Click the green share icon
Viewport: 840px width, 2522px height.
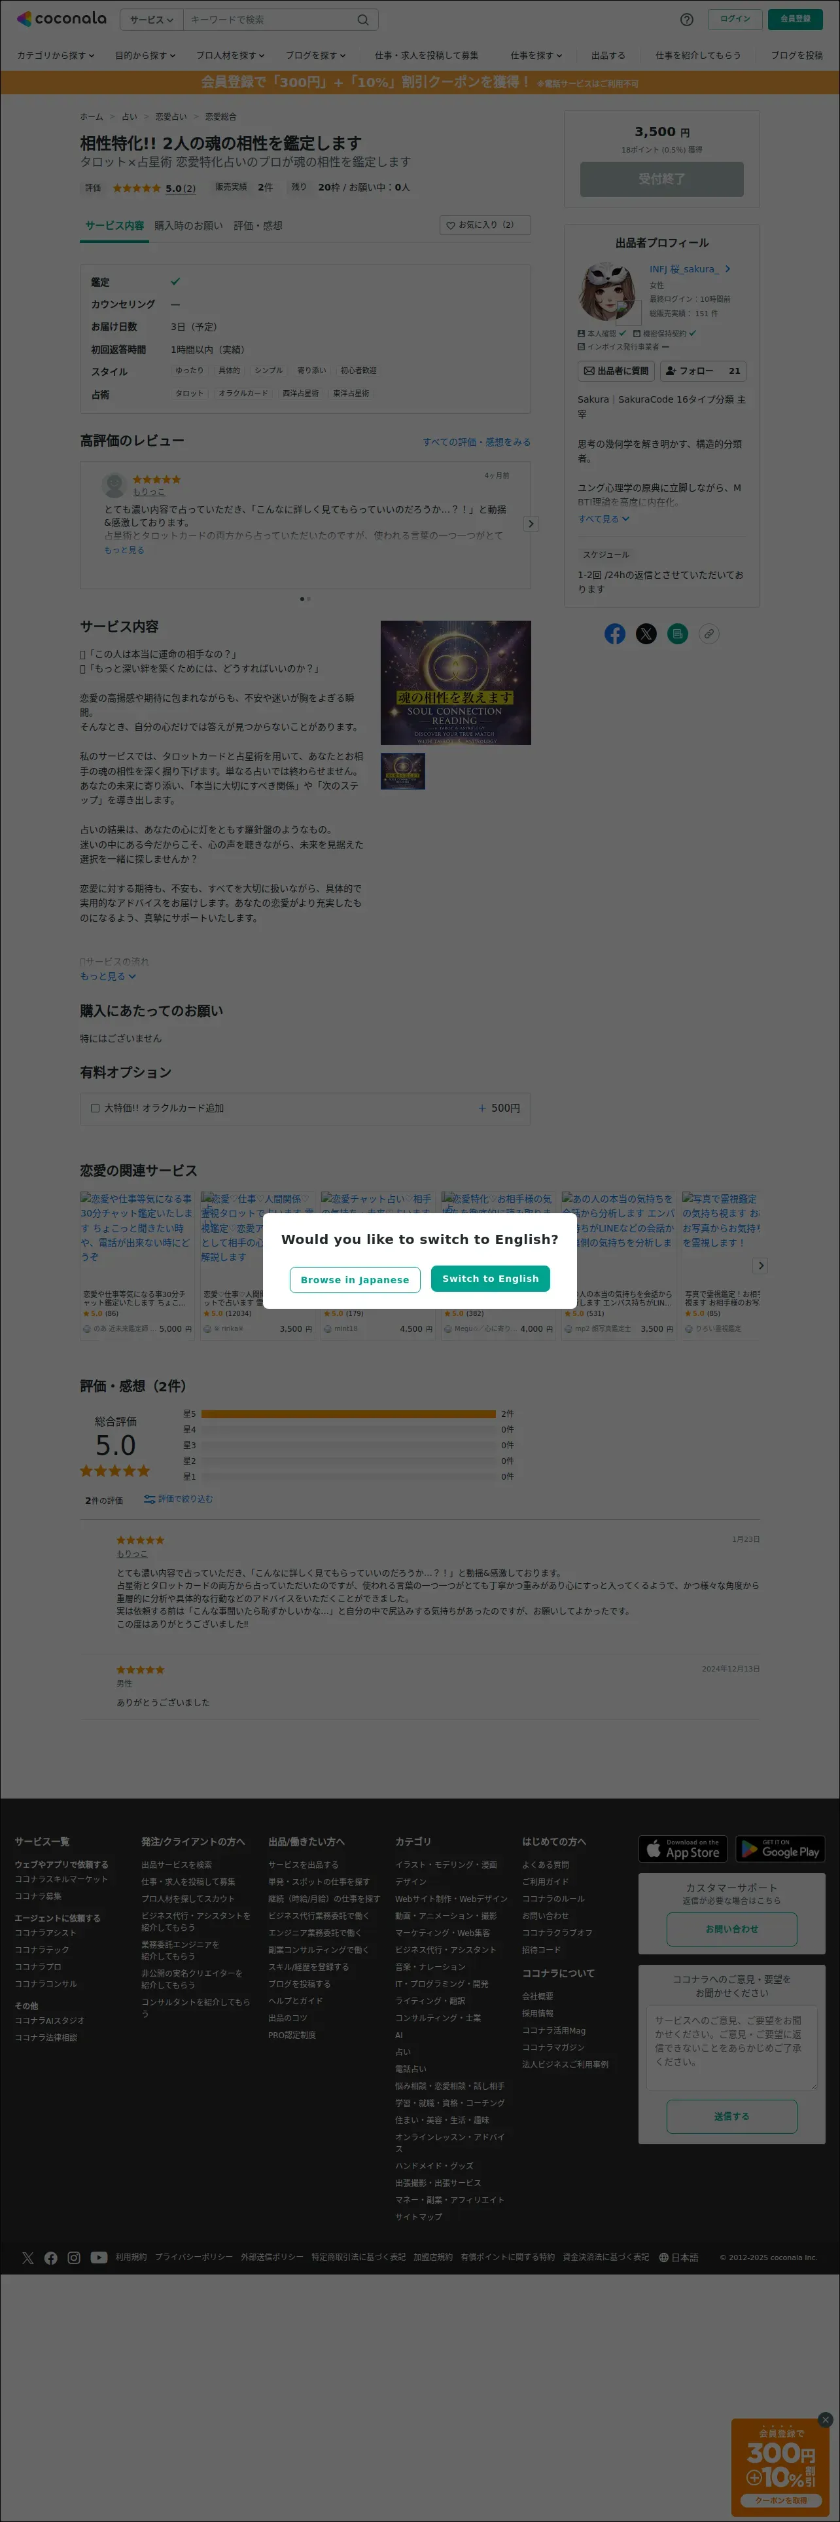click(678, 633)
